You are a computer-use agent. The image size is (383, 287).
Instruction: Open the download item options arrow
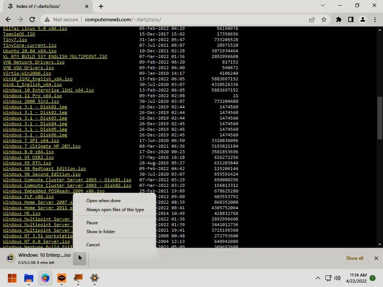point(80,258)
